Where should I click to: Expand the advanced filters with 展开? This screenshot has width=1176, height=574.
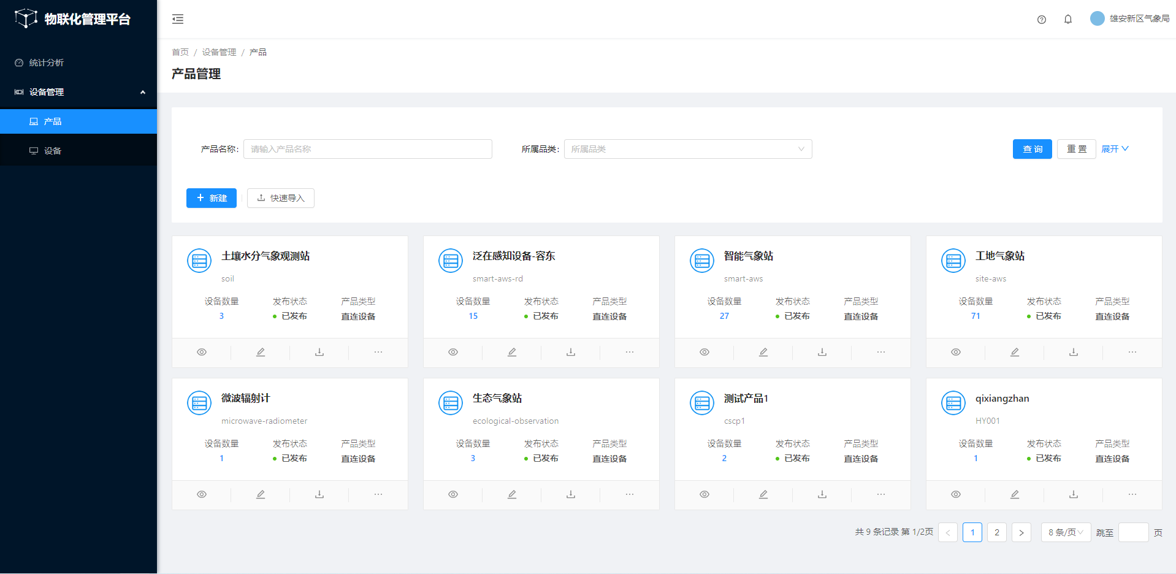(x=1115, y=149)
